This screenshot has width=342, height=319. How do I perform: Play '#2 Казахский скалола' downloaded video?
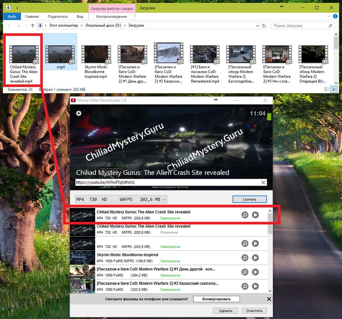click(x=256, y=286)
